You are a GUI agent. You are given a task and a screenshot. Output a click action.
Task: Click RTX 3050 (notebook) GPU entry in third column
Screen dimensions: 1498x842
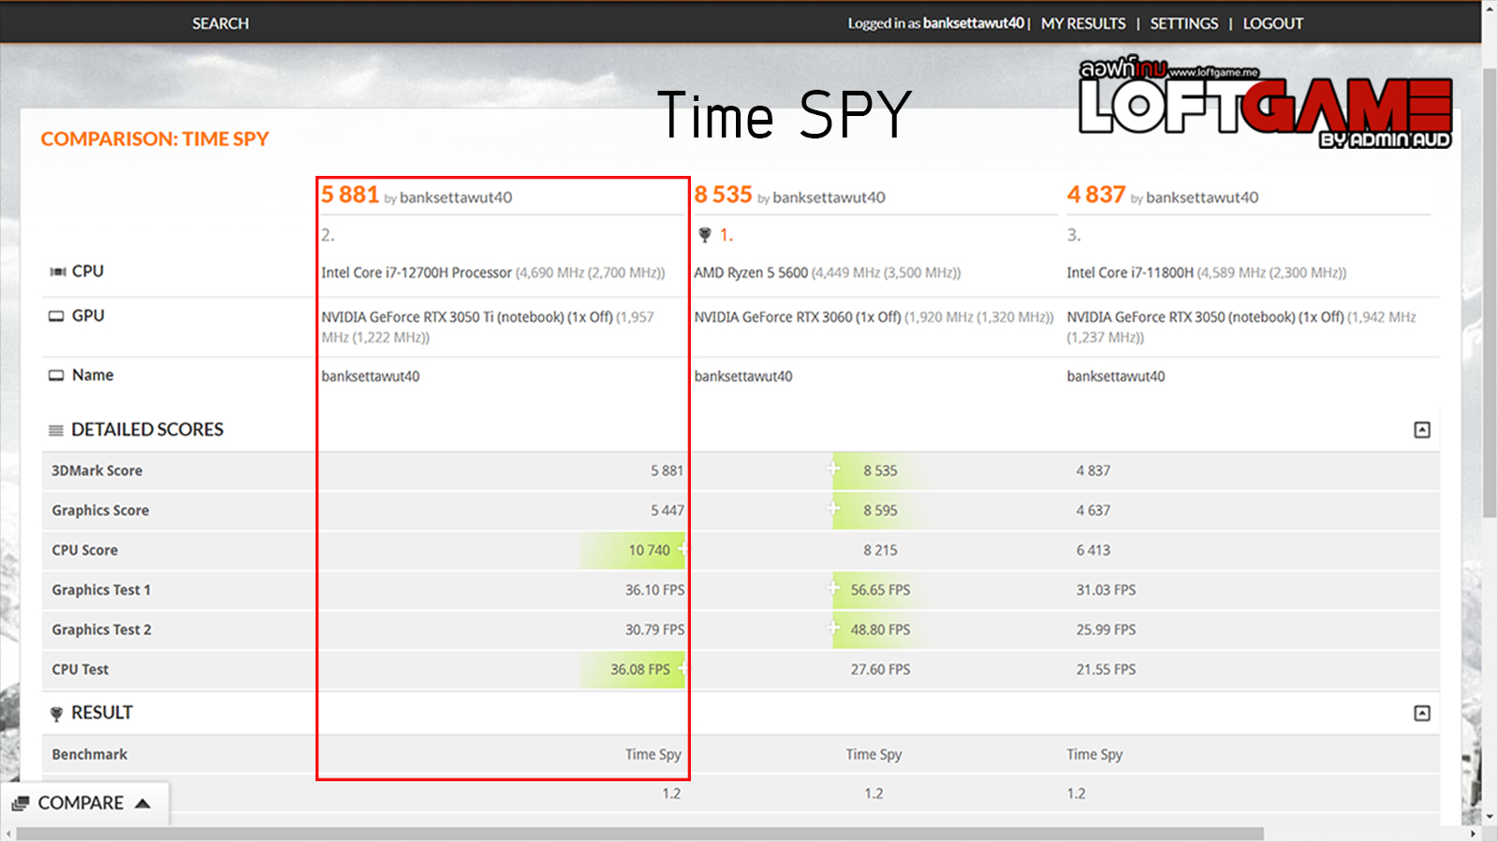pyautogui.click(x=1241, y=327)
